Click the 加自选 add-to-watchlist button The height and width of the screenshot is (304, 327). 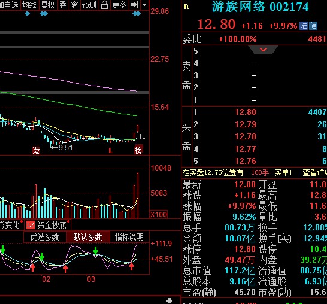click(10, 5)
